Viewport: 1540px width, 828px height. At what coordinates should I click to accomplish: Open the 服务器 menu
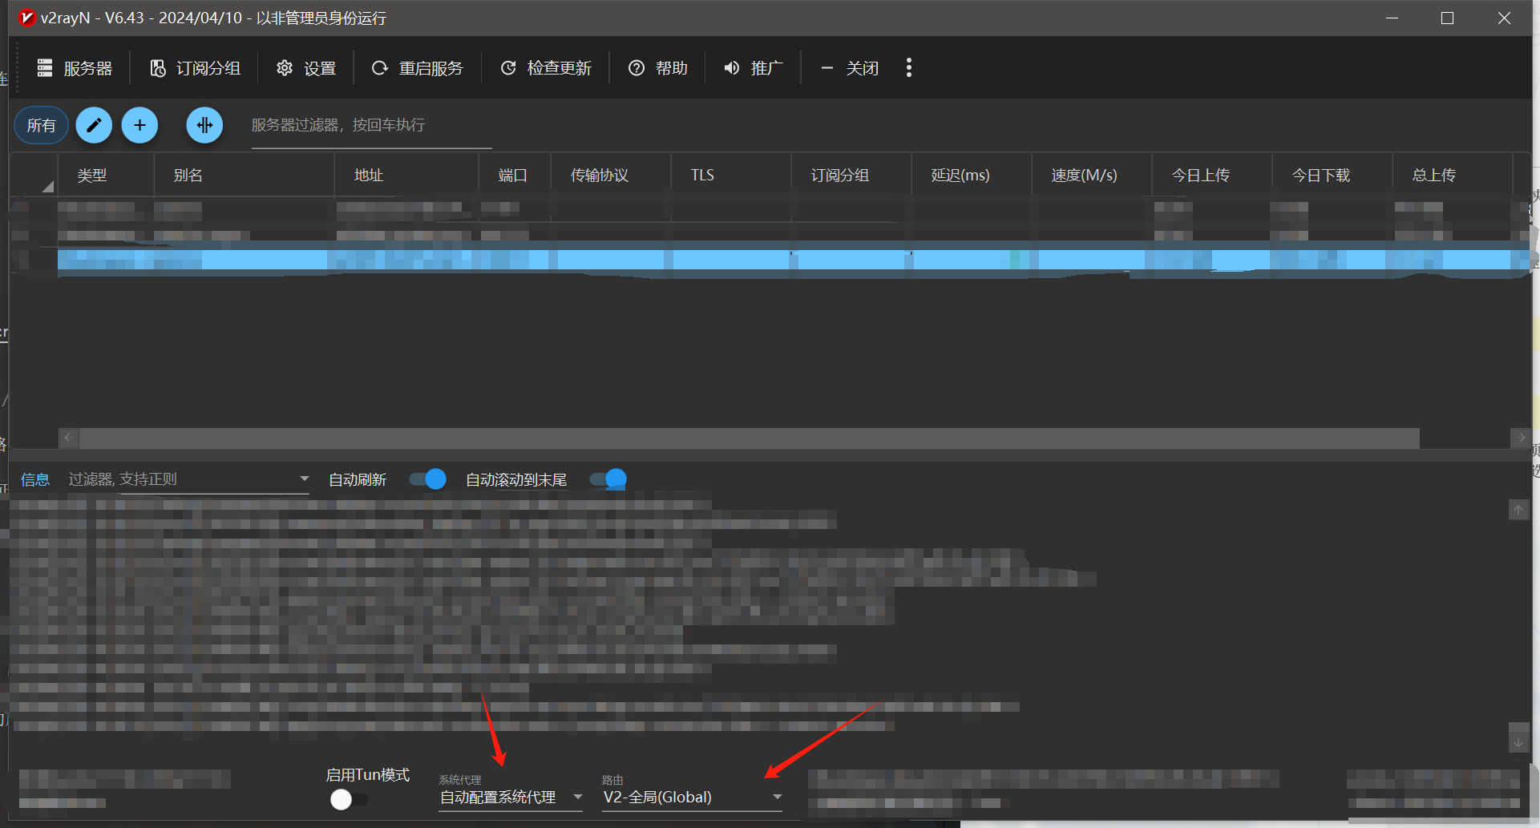tap(75, 68)
